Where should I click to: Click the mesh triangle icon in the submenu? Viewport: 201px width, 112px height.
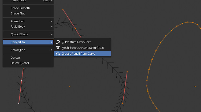(58, 48)
